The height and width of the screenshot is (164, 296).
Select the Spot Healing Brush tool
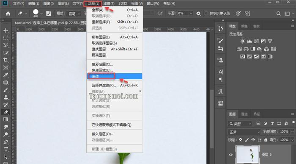tap(5, 83)
